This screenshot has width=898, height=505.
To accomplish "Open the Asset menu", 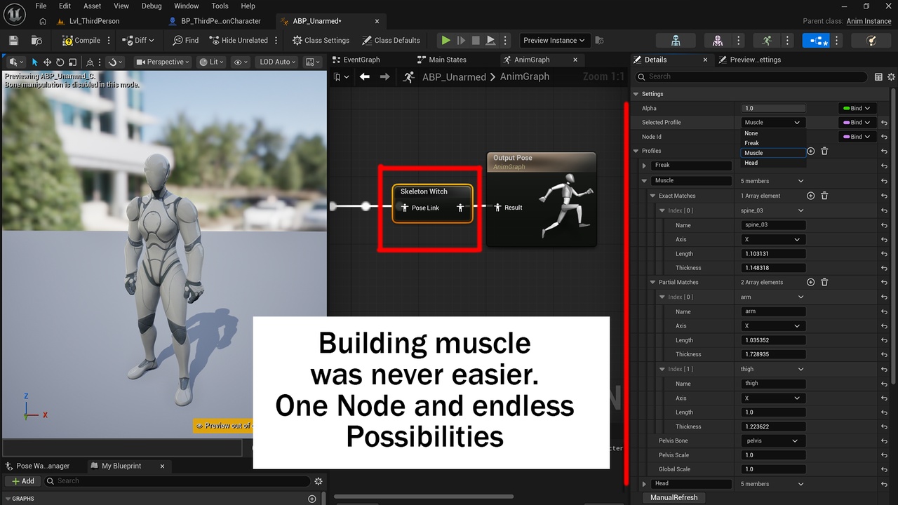I will [x=92, y=6].
